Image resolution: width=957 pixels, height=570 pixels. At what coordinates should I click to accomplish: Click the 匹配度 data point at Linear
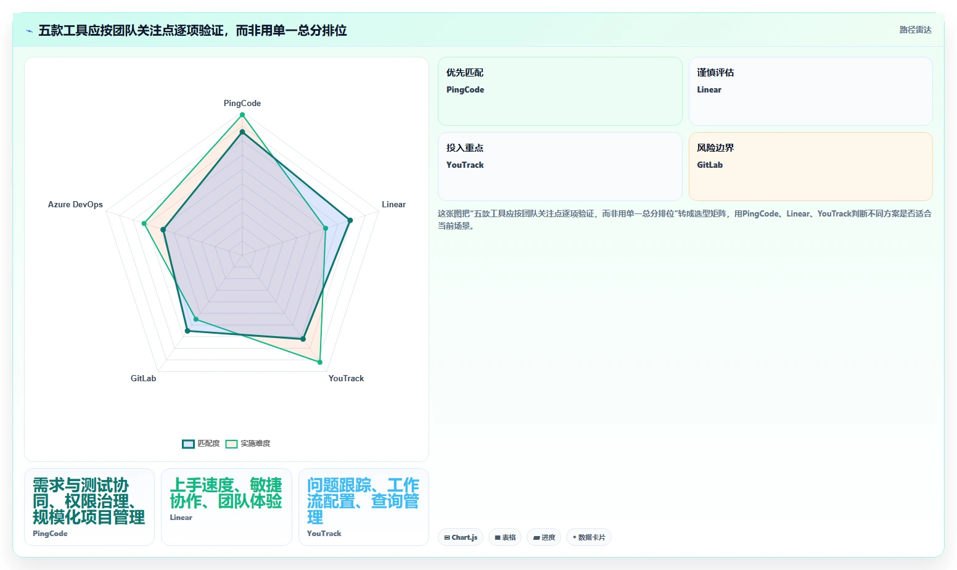click(x=350, y=220)
